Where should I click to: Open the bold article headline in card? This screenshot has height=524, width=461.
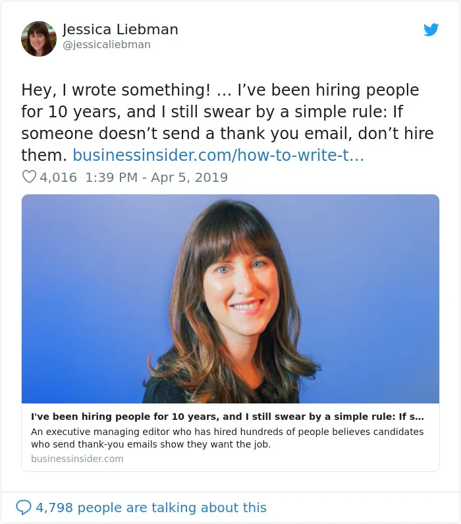tap(227, 417)
